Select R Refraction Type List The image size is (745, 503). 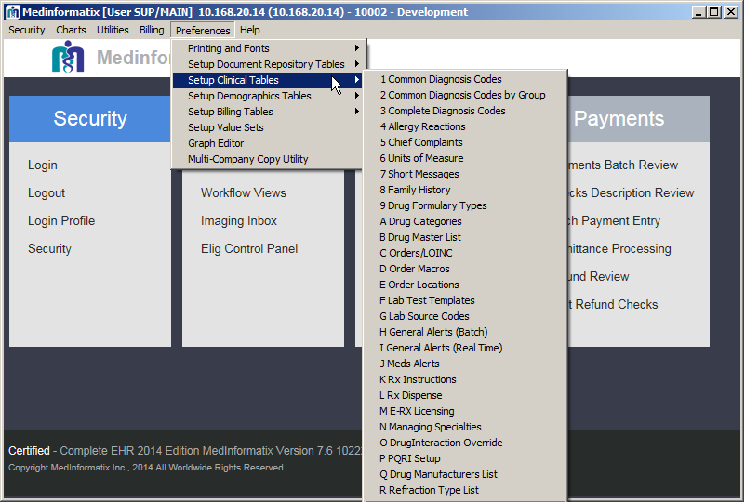(x=465, y=490)
